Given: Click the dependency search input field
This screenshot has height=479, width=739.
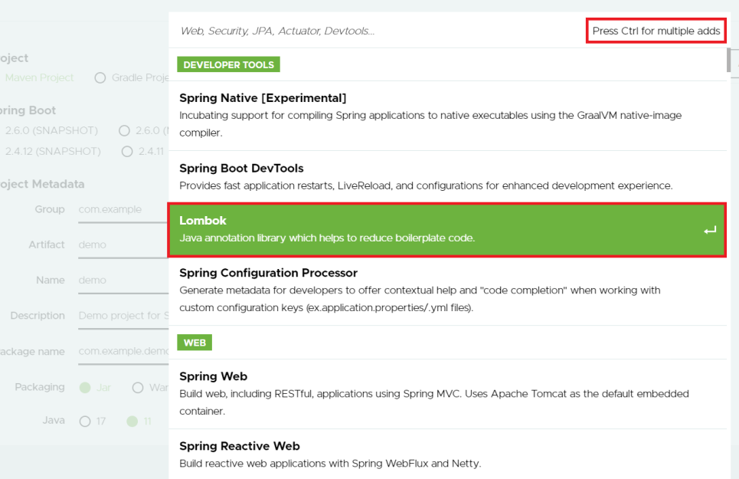Looking at the screenshot, I should pos(377,31).
